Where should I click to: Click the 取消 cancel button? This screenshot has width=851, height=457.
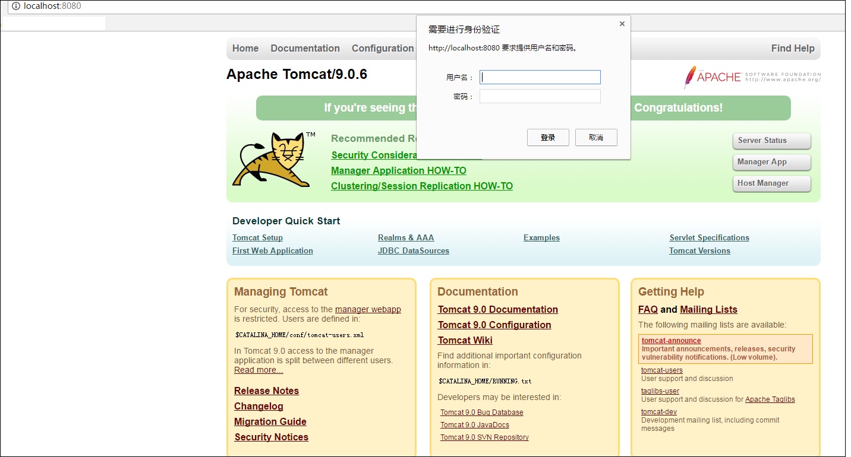[596, 137]
